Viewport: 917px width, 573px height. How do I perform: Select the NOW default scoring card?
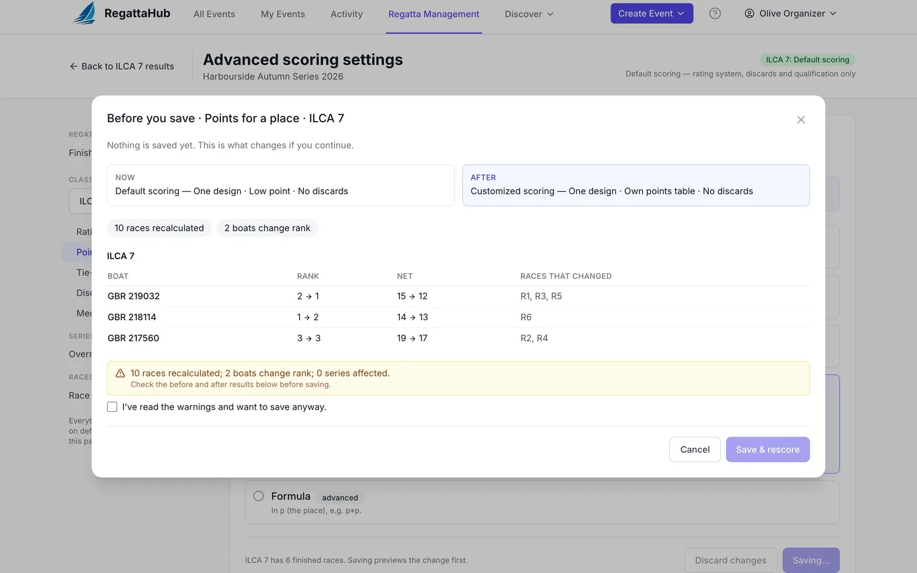pyautogui.click(x=281, y=185)
